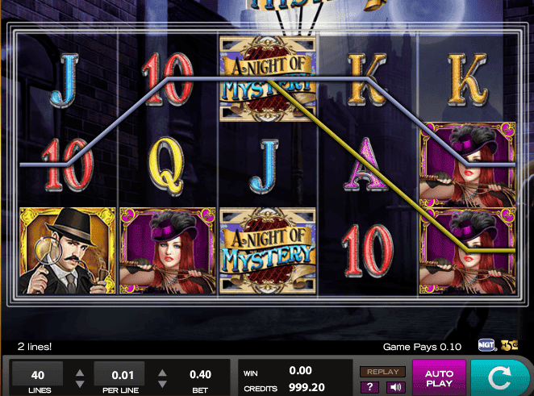Select the detective with magnifying glass symbol
Image resolution: width=534 pixels, height=396 pixels.
pyautogui.click(x=68, y=251)
